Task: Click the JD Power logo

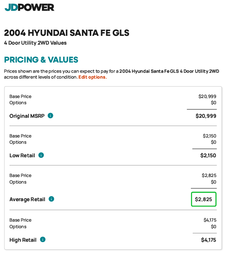Action: point(29,7)
